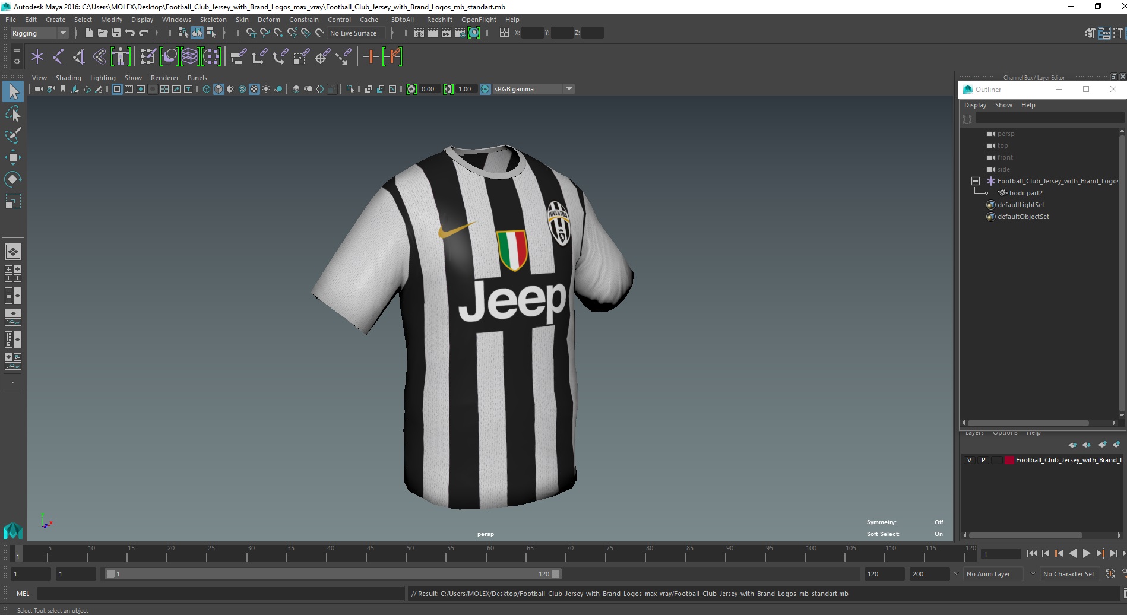The width and height of the screenshot is (1127, 615).
Task: Click the Create Locator shelf icon
Action: (37, 57)
